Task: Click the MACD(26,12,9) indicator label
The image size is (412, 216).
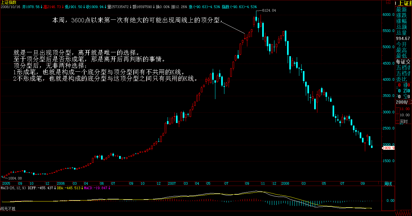Action: [13, 188]
